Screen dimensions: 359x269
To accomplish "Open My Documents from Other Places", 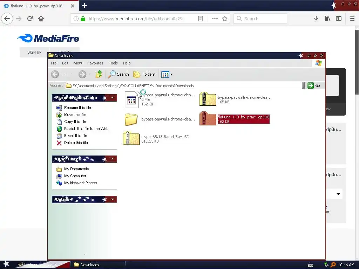I will pos(76,169).
